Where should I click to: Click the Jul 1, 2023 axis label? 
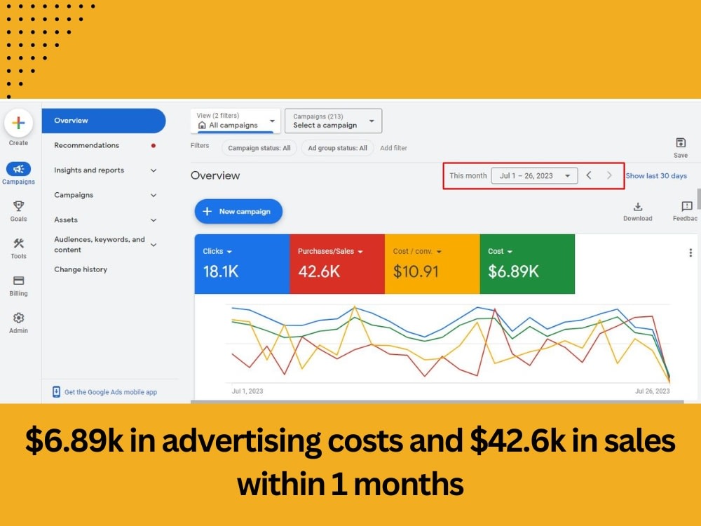click(x=247, y=391)
